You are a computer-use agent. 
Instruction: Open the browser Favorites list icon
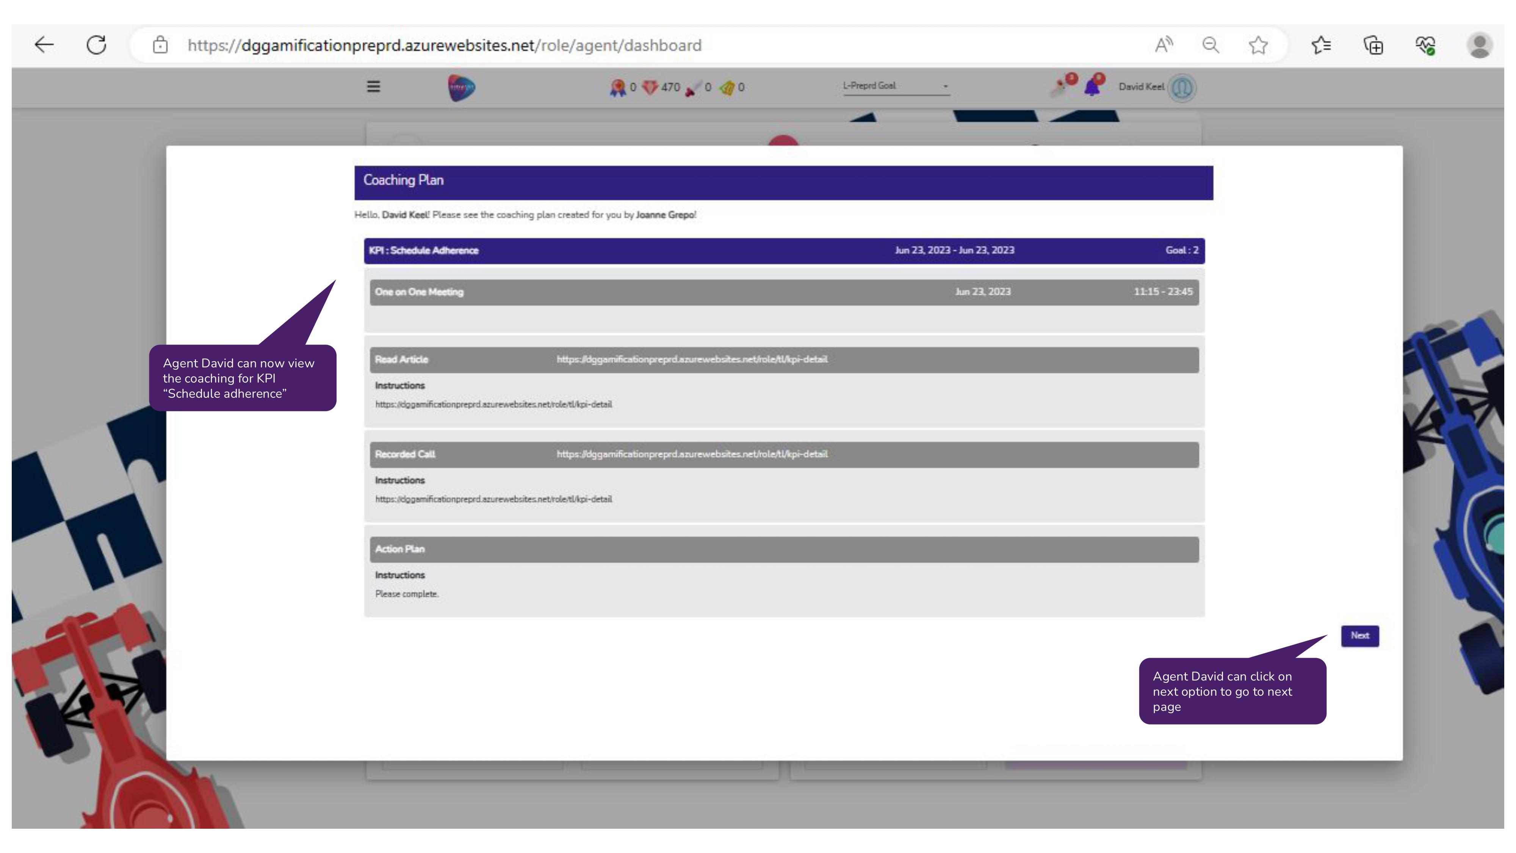[1321, 45]
